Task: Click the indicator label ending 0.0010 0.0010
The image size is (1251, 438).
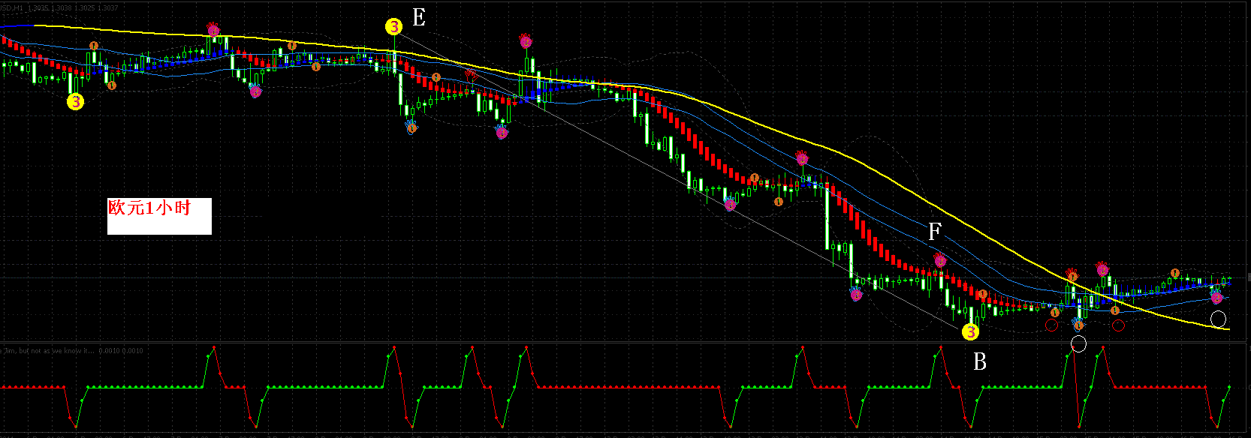Action: click(x=72, y=350)
